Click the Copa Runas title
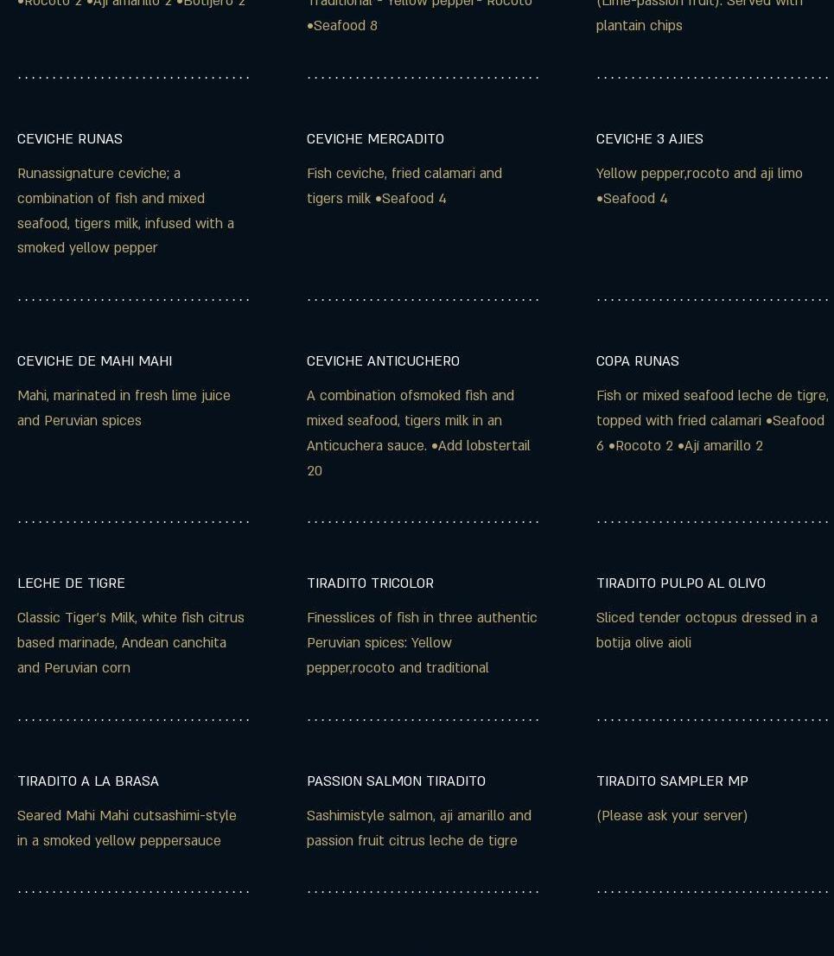 pyautogui.click(x=637, y=360)
